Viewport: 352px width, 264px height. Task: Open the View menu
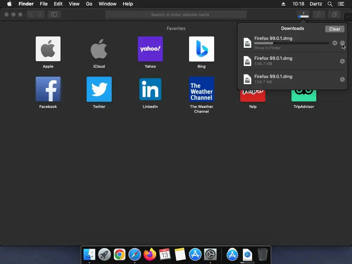[x=74, y=4]
